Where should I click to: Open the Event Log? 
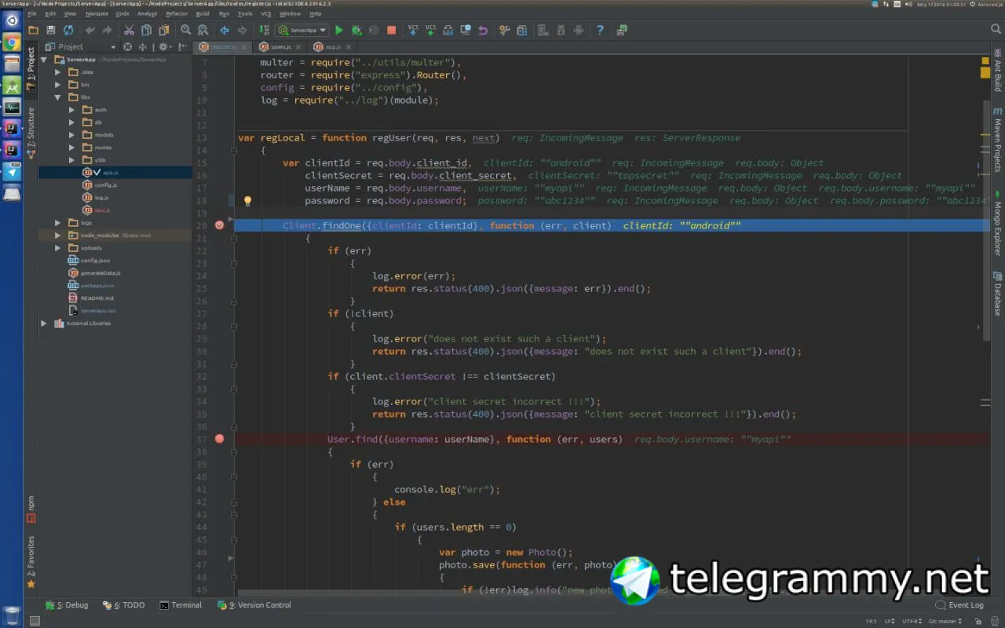pos(959,605)
